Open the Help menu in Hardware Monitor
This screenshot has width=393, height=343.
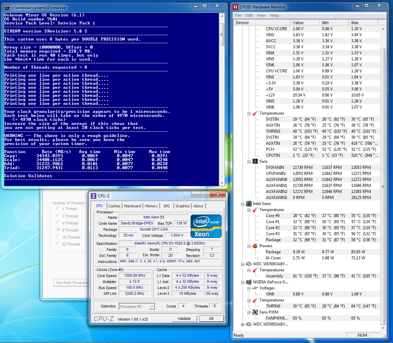pos(274,15)
